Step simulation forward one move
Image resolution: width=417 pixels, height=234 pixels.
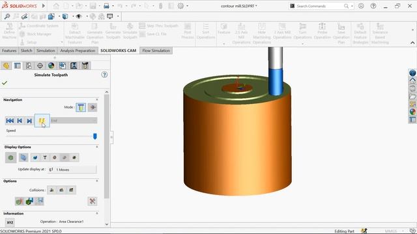(29, 121)
